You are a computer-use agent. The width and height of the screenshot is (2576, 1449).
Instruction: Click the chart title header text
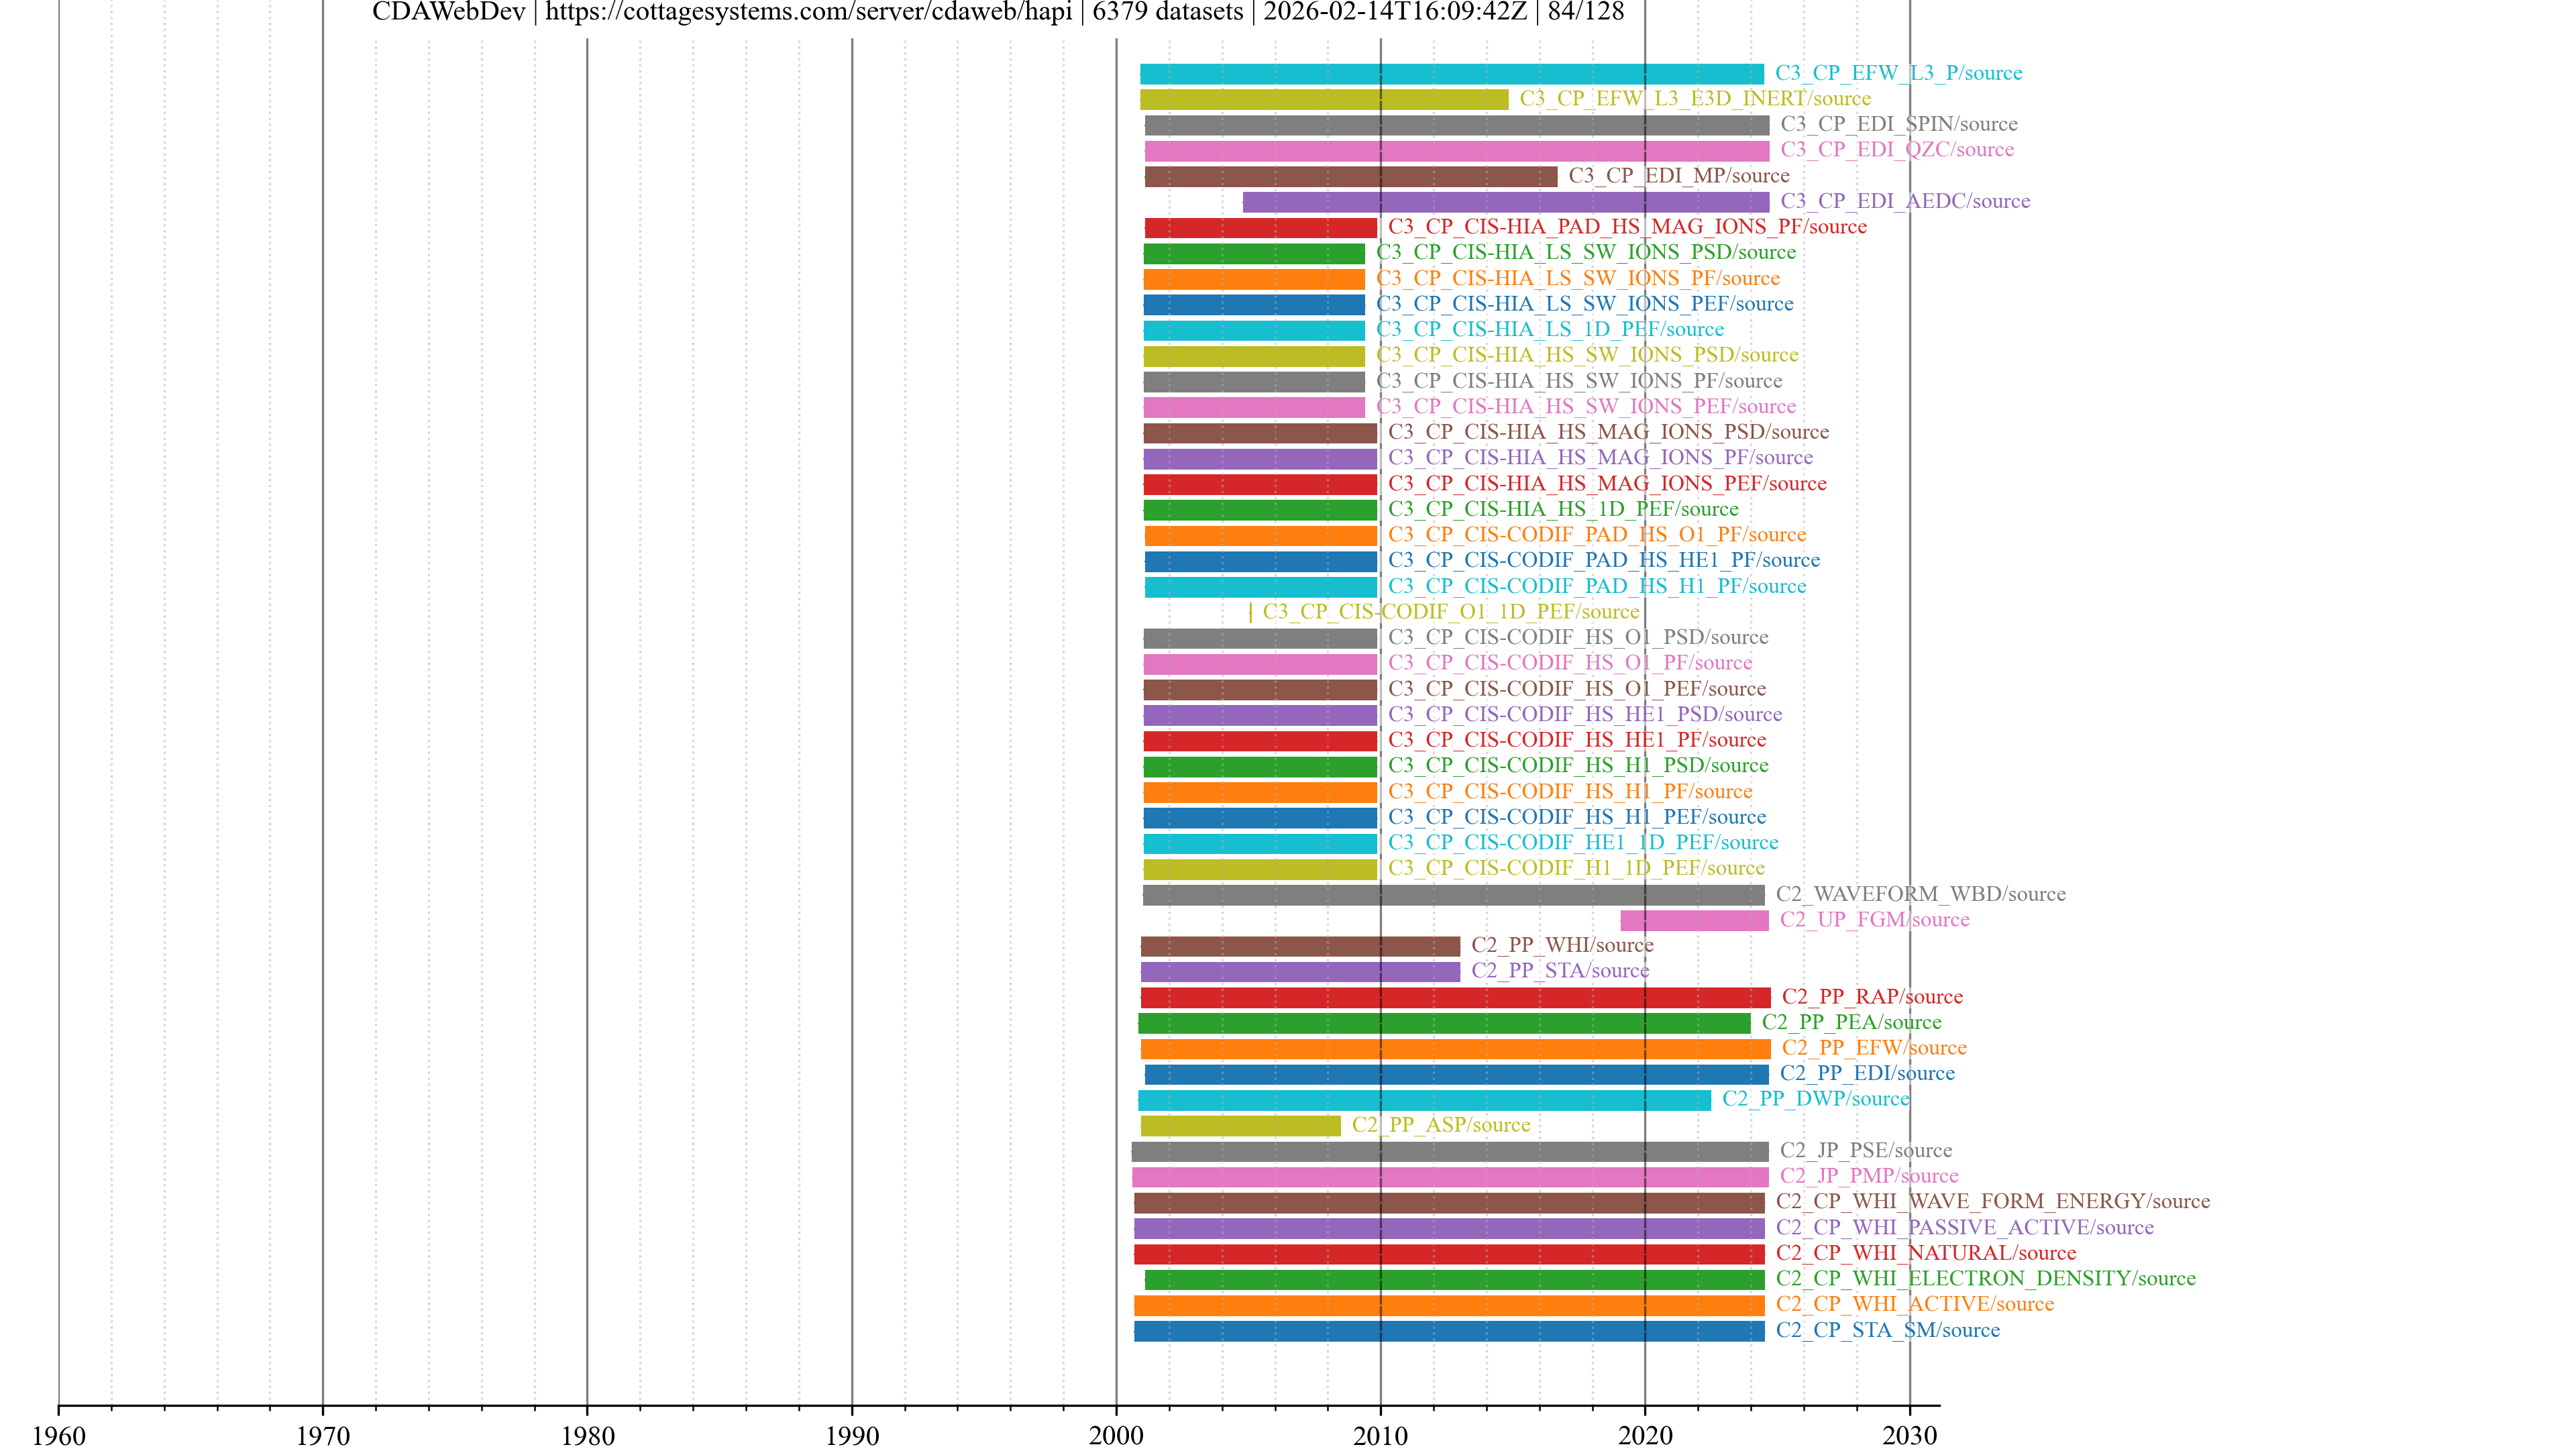point(997,12)
